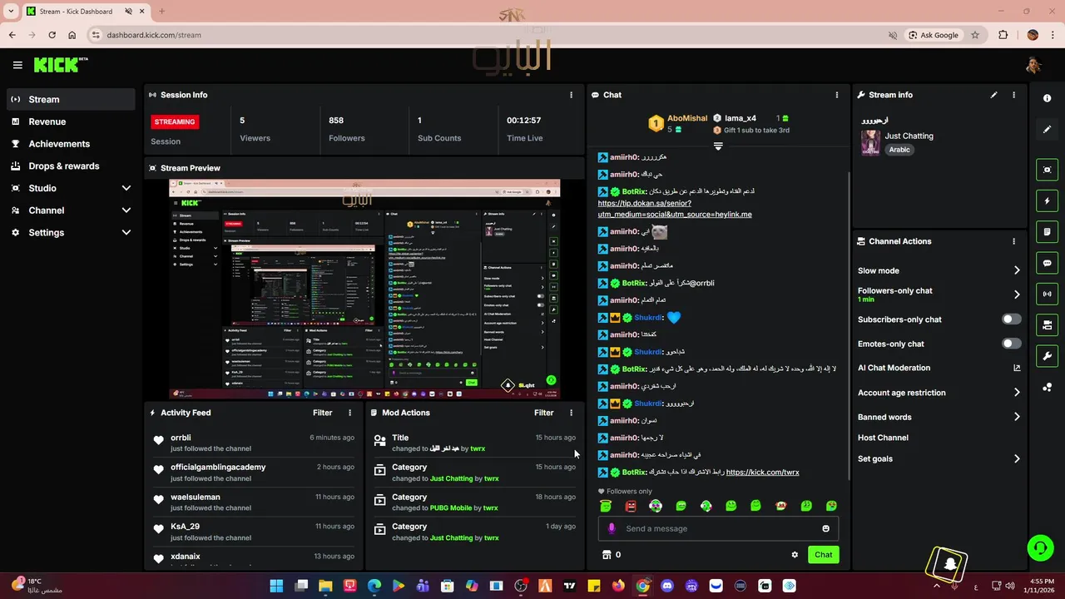Filter the Mod Actions list
This screenshot has height=599, width=1065.
point(544,413)
